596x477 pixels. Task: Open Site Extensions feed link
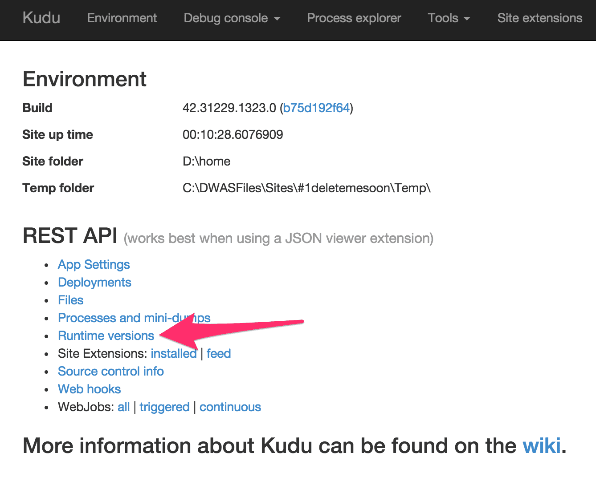219,354
